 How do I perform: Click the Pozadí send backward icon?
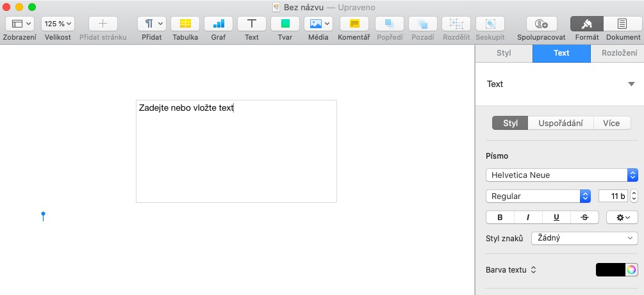[422, 24]
